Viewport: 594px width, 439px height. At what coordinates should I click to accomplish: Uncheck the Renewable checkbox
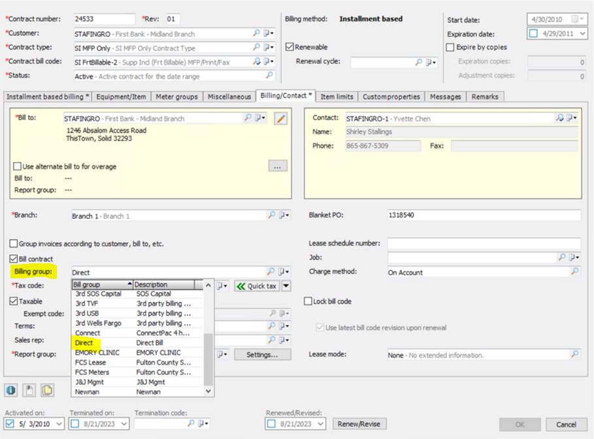point(289,47)
